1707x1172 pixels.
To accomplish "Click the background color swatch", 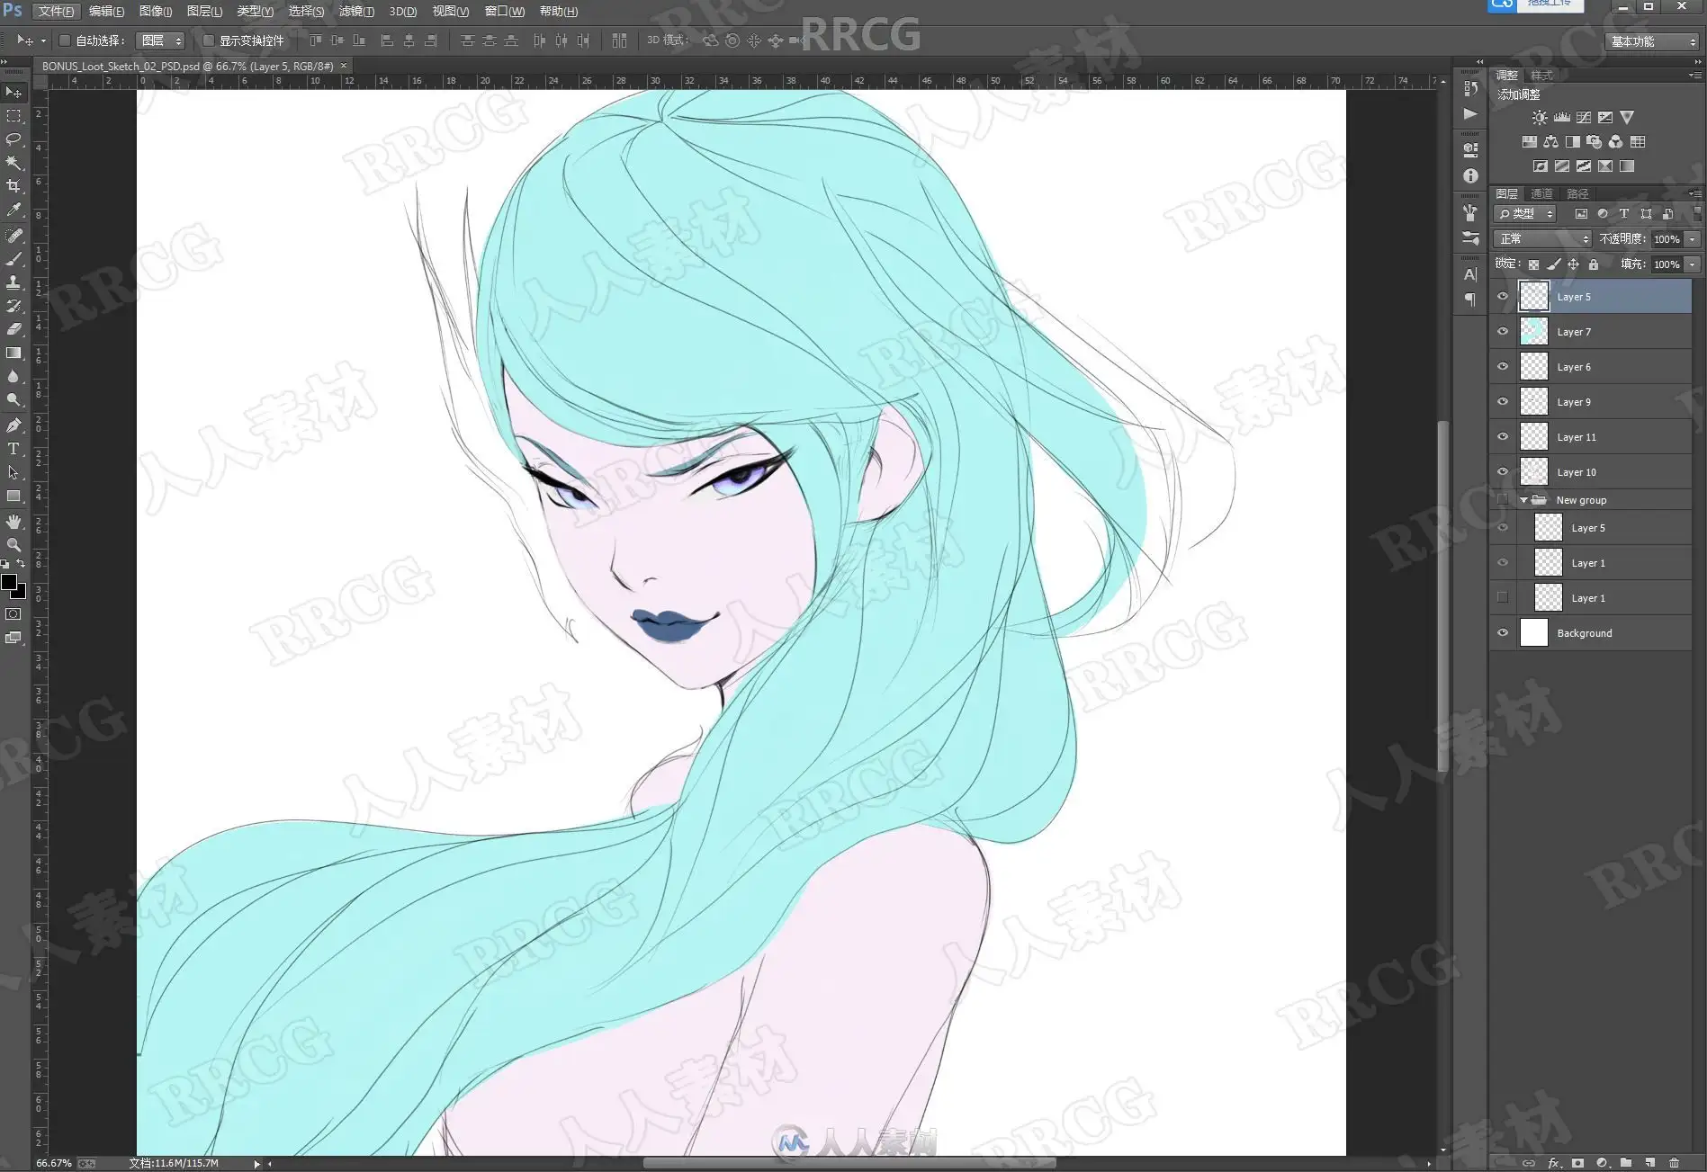I will [x=20, y=592].
